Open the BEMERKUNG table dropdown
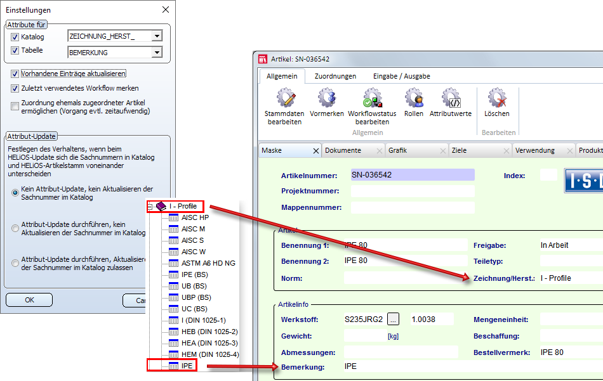Viewport: 603px width, 381px height. pos(157,53)
